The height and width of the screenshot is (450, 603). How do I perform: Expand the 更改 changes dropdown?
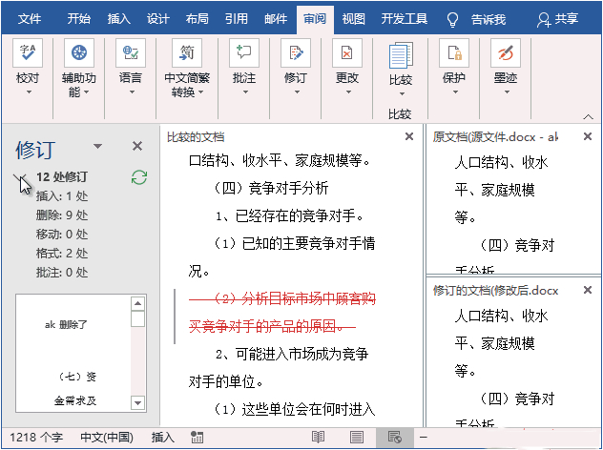pos(347,93)
